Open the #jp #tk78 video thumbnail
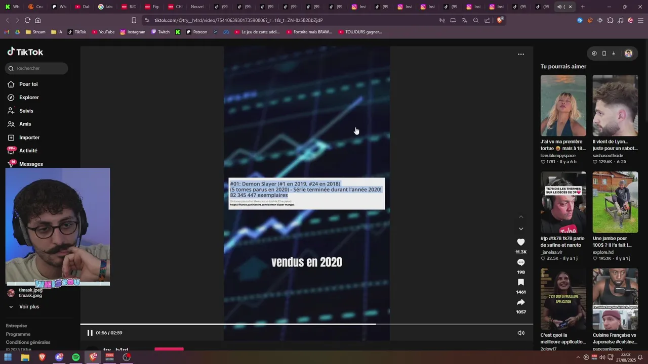The height and width of the screenshot is (364, 648). pos(563,202)
